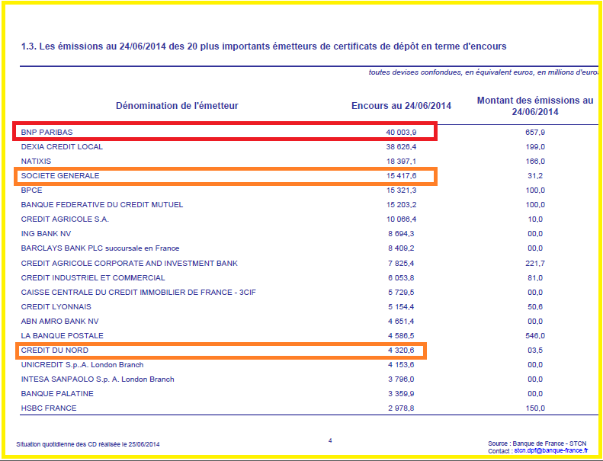Select the encours value 8 694,3
This screenshot has width=603, height=461.
[x=401, y=234]
